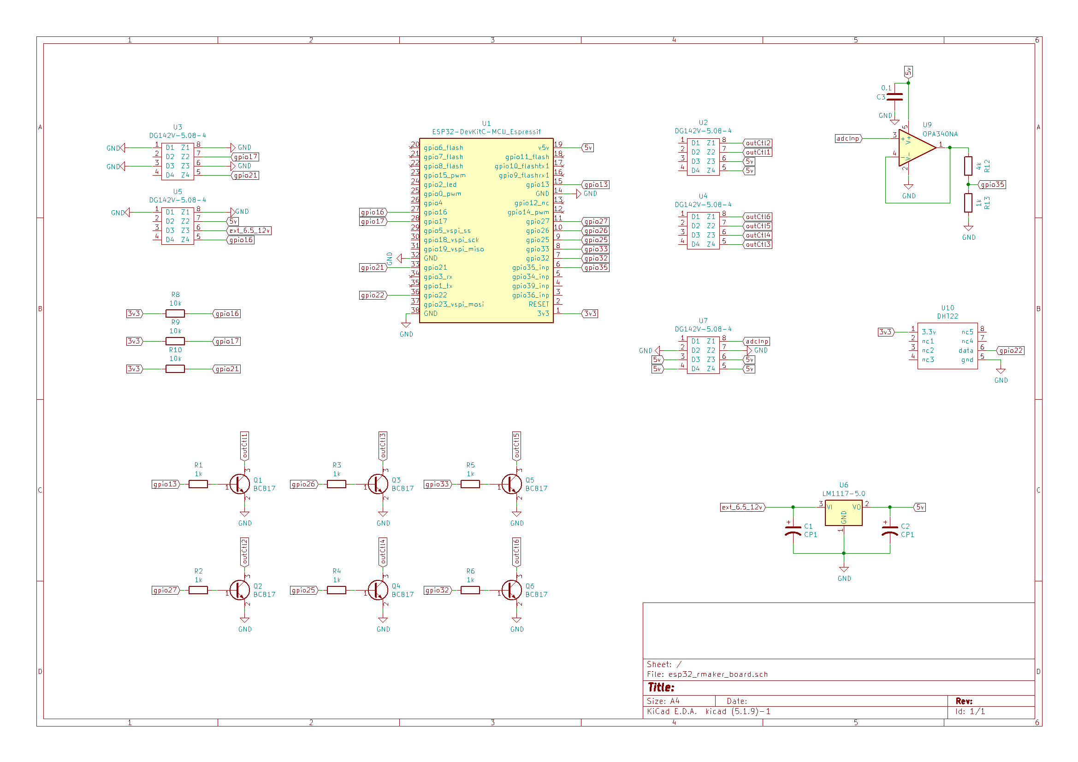Select the U6 LM1117-5.0 regulator body
Screen dimensions: 1078x762
(x=843, y=512)
